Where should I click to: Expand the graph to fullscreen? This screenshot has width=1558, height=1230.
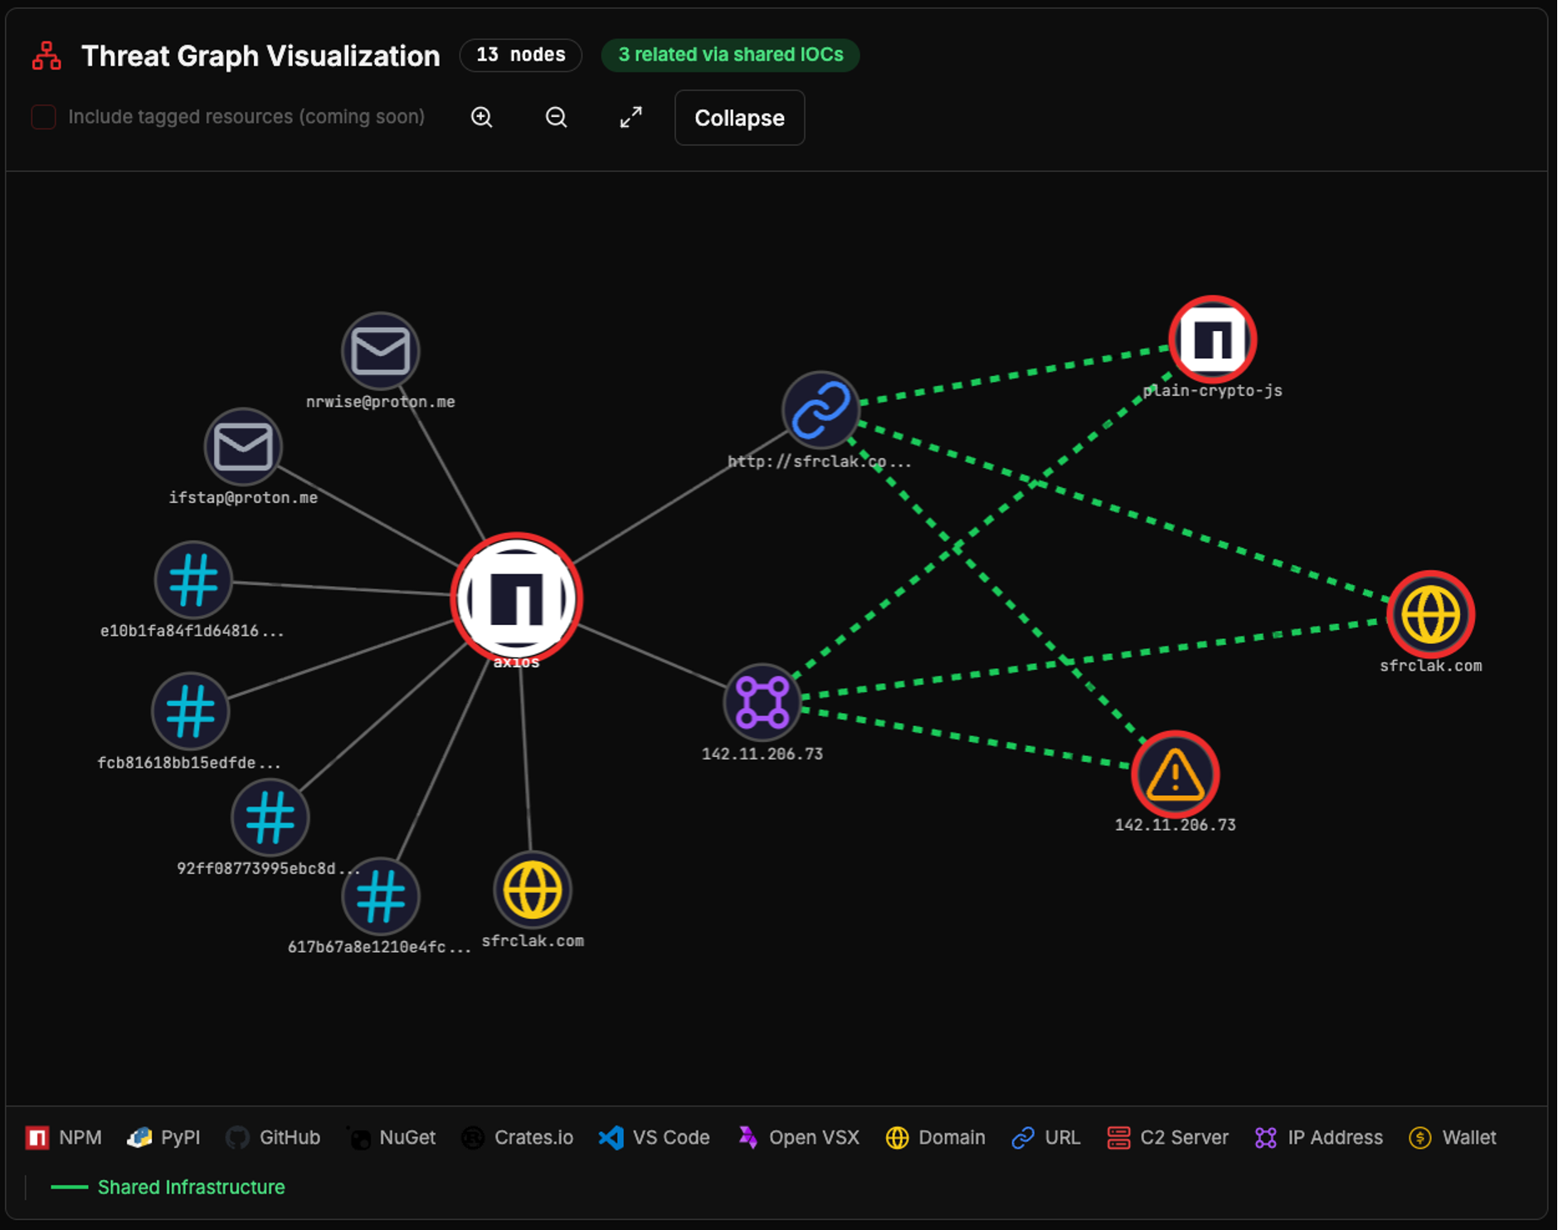[630, 117]
